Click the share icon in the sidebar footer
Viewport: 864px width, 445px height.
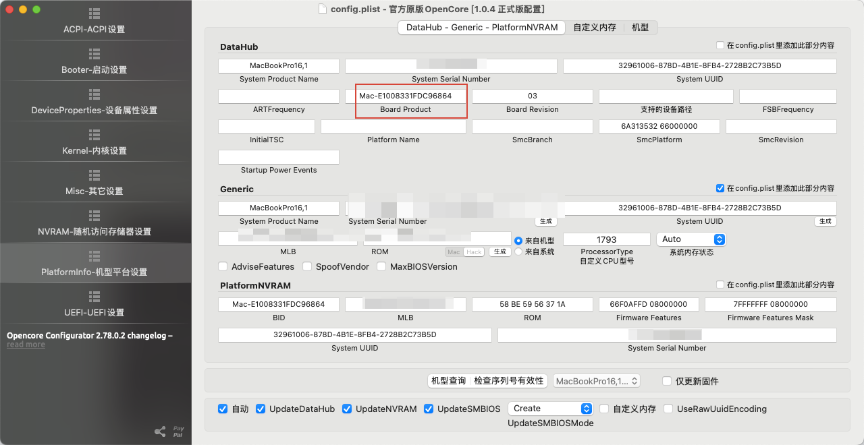160,432
